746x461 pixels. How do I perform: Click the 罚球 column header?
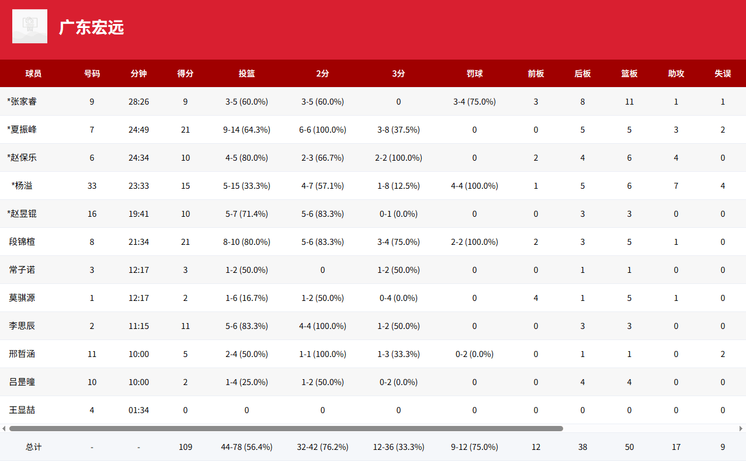474,74
